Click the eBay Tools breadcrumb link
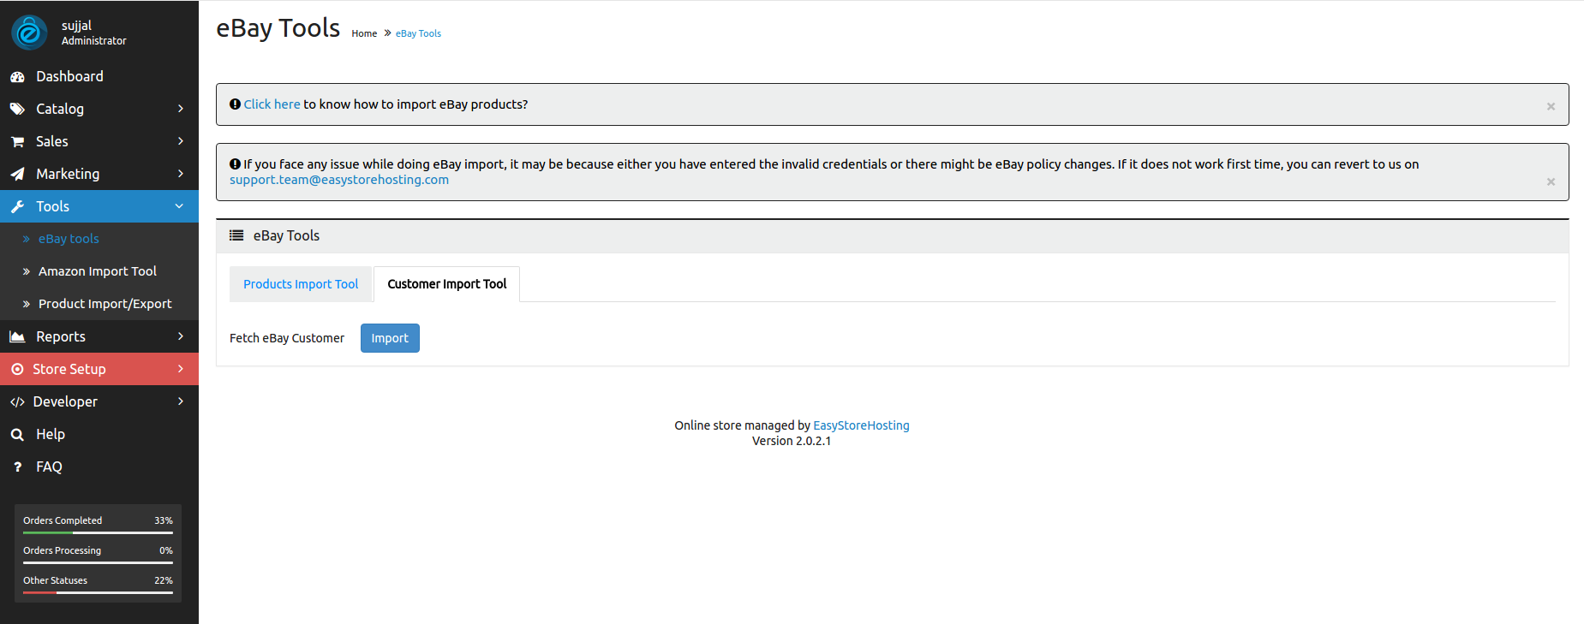The image size is (1584, 624). tap(418, 33)
